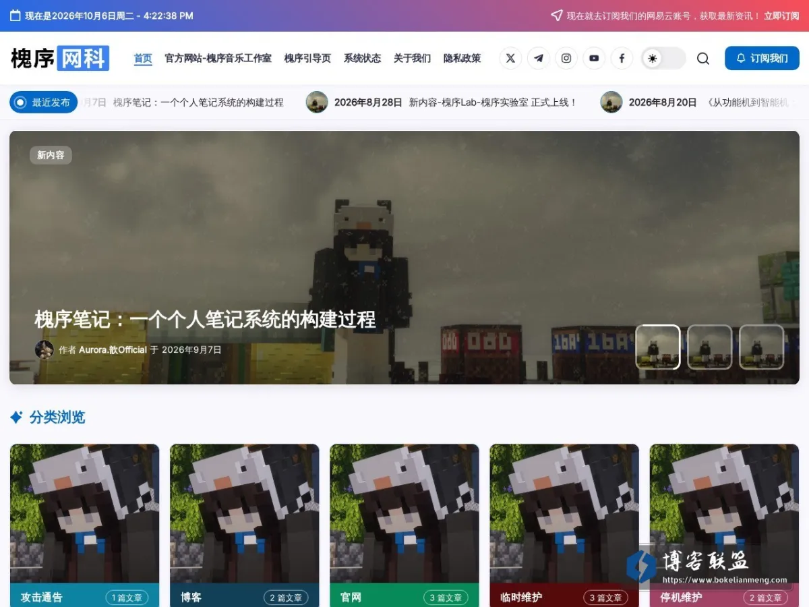
Task: Open the search magnifier icon
Action: 703,58
